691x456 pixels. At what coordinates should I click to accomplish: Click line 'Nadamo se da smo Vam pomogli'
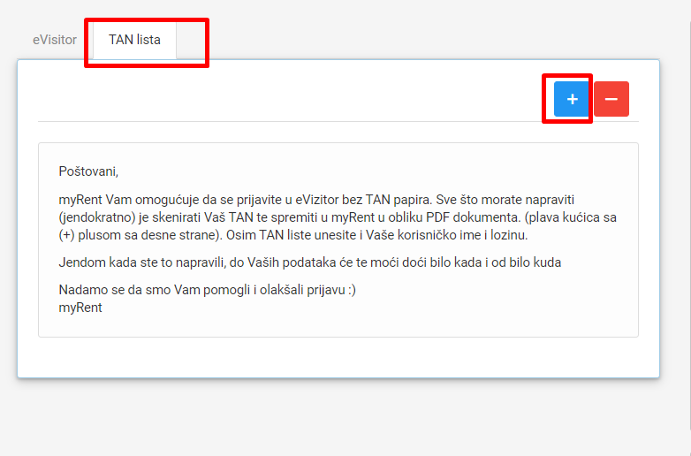(x=207, y=290)
